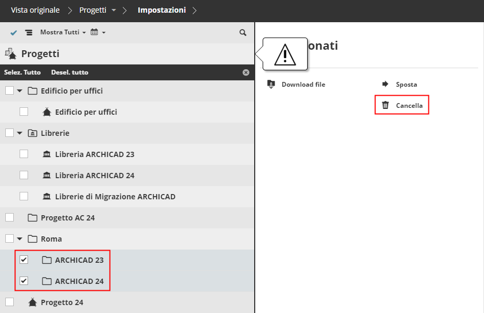This screenshot has height=313, width=484.
Task: Open the search magnifier in project list
Action: [243, 33]
